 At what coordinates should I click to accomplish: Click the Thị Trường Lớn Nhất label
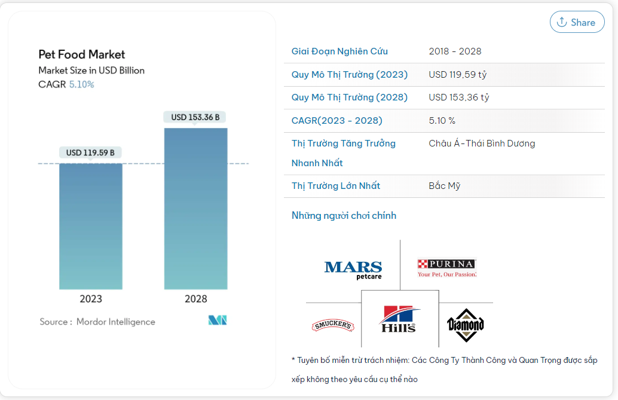[335, 186]
